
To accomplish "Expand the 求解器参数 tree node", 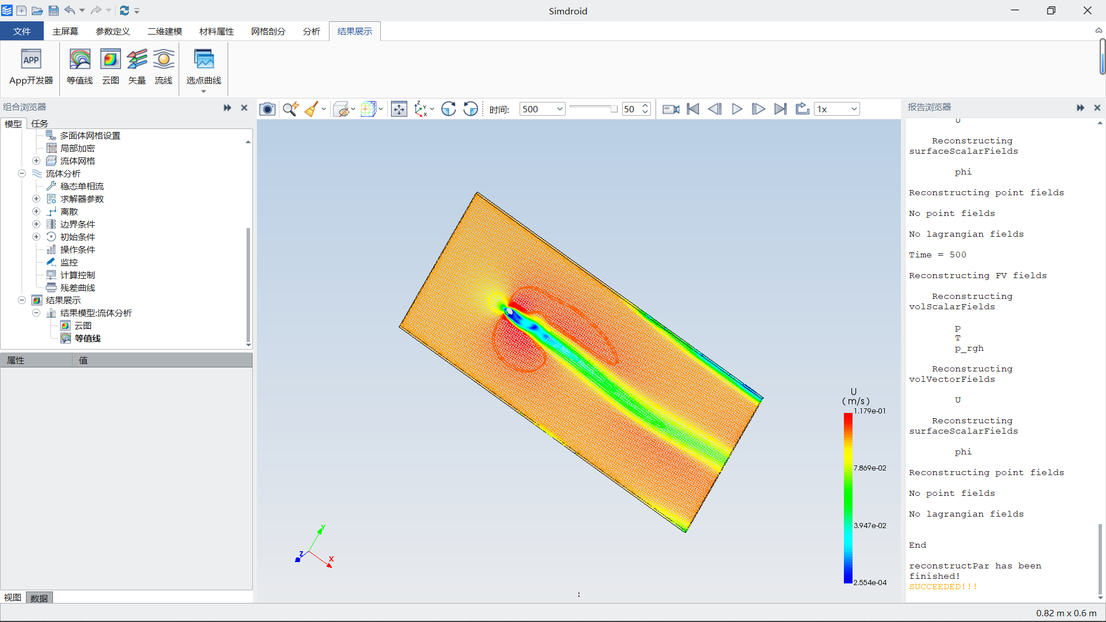I will 36,199.
